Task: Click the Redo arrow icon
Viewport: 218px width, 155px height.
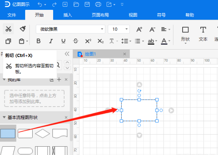Action: point(54,5)
